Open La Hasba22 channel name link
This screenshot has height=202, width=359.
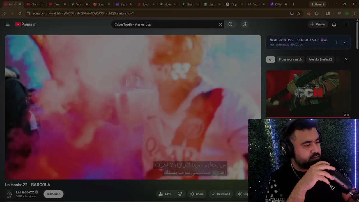coord(25,192)
